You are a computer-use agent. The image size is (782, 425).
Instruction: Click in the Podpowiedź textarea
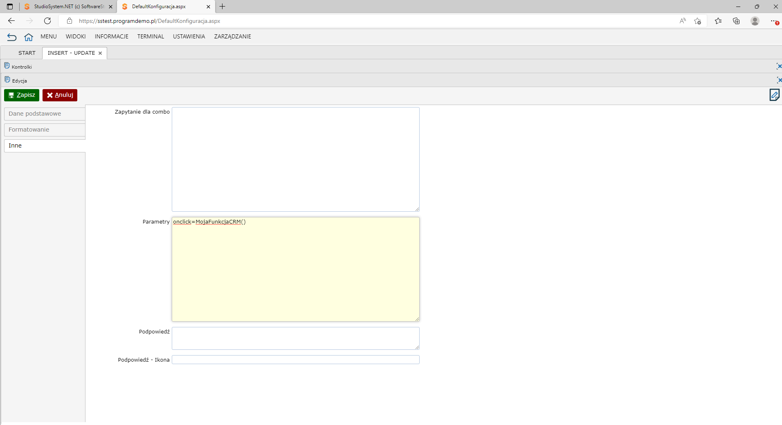296,338
